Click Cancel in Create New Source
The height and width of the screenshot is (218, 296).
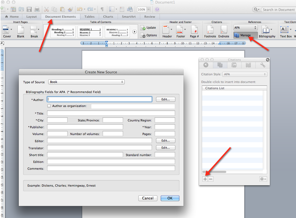coord(148,198)
